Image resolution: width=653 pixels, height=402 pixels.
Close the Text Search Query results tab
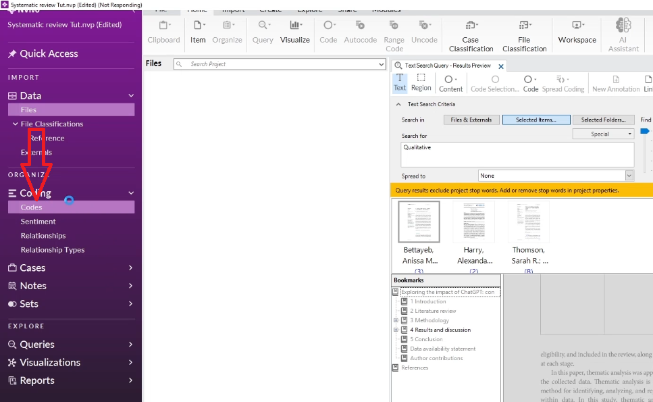point(501,66)
